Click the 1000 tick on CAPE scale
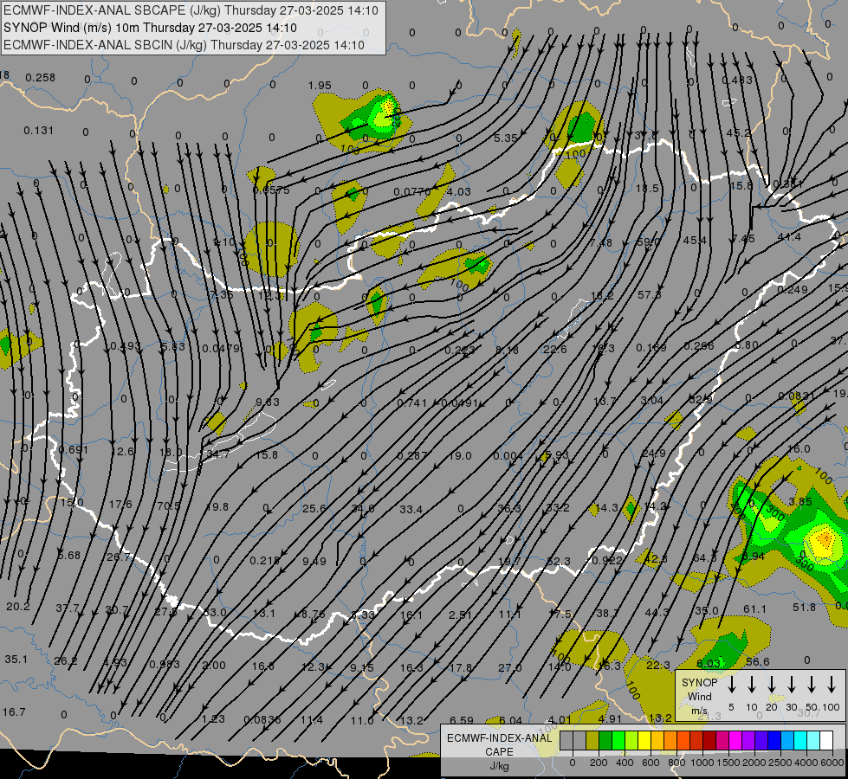The image size is (848, 779). pyautogui.click(x=702, y=763)
